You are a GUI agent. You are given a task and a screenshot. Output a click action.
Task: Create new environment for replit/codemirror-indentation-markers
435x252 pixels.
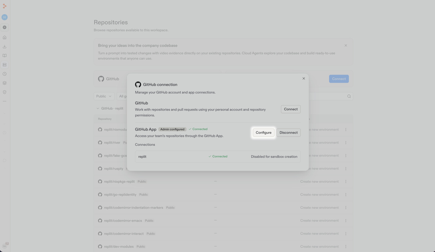(x=319, y=207)
